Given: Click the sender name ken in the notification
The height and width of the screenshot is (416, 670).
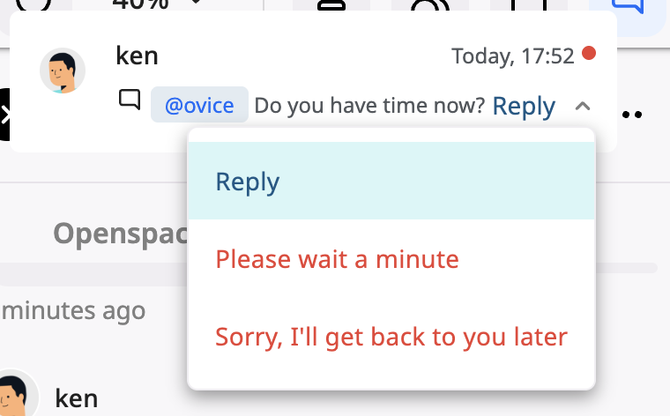Looking at the screenshot, I should point(137,56).
